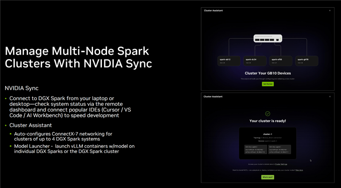The width and height of the screenshot is (341, 188).
Task: Click the network switch icon
Action: pos(268,38)
